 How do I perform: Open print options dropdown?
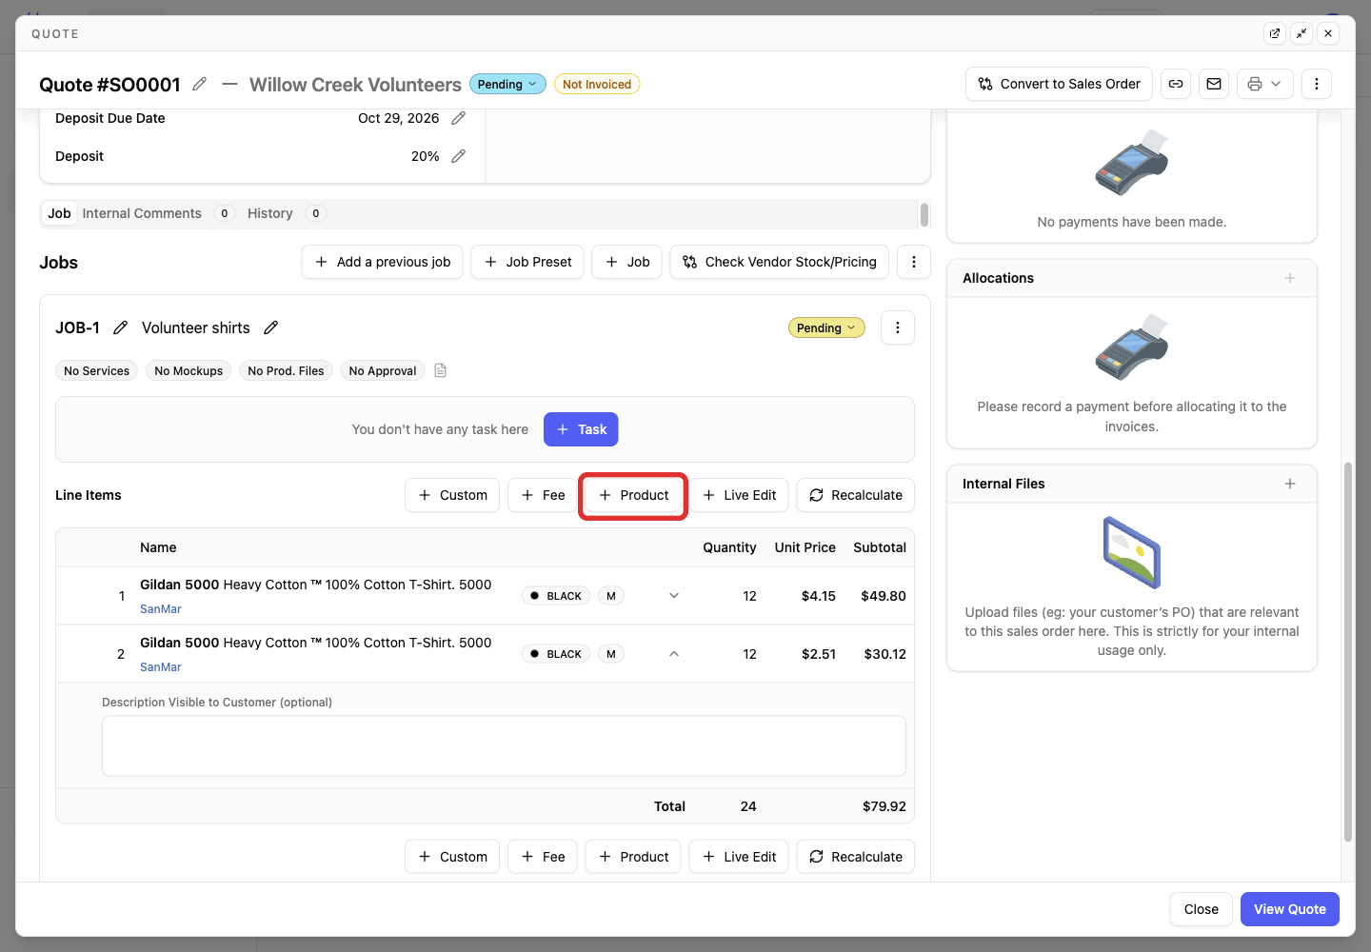coord(1265,84)
